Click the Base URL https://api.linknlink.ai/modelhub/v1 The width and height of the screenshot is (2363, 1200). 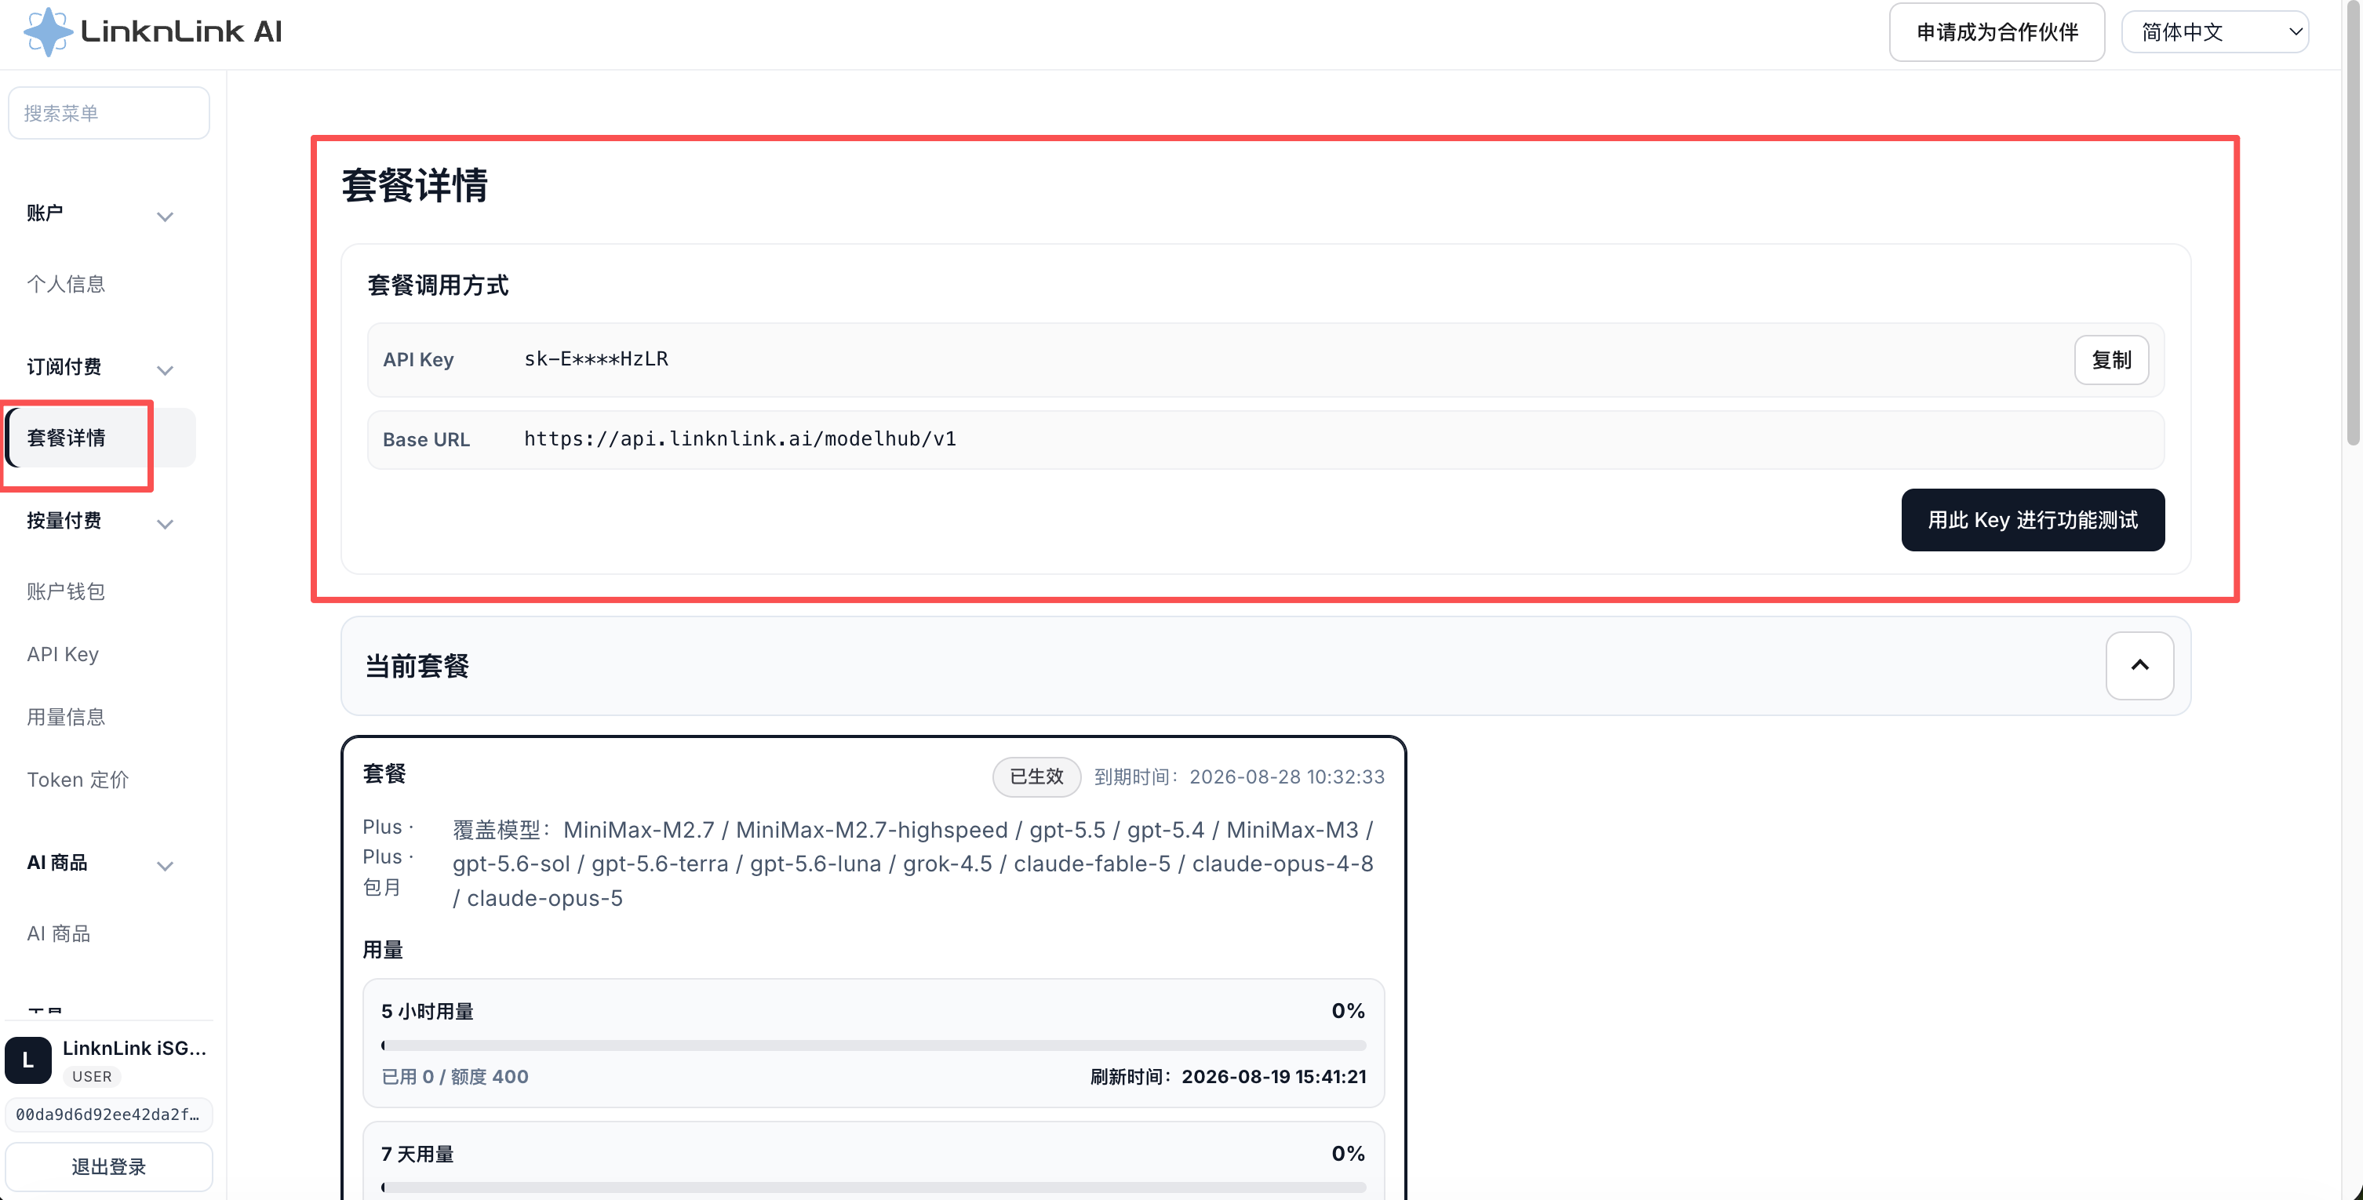tap(741, 438)
